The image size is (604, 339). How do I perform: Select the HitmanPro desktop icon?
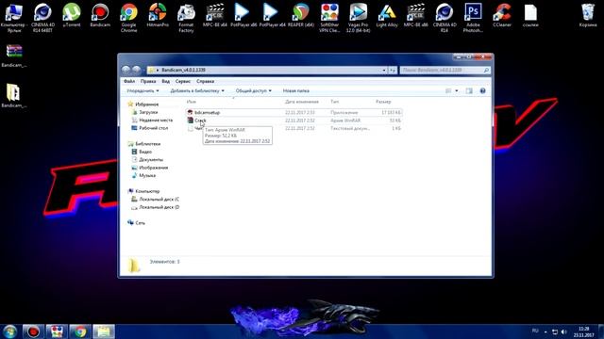coord(158,15)
